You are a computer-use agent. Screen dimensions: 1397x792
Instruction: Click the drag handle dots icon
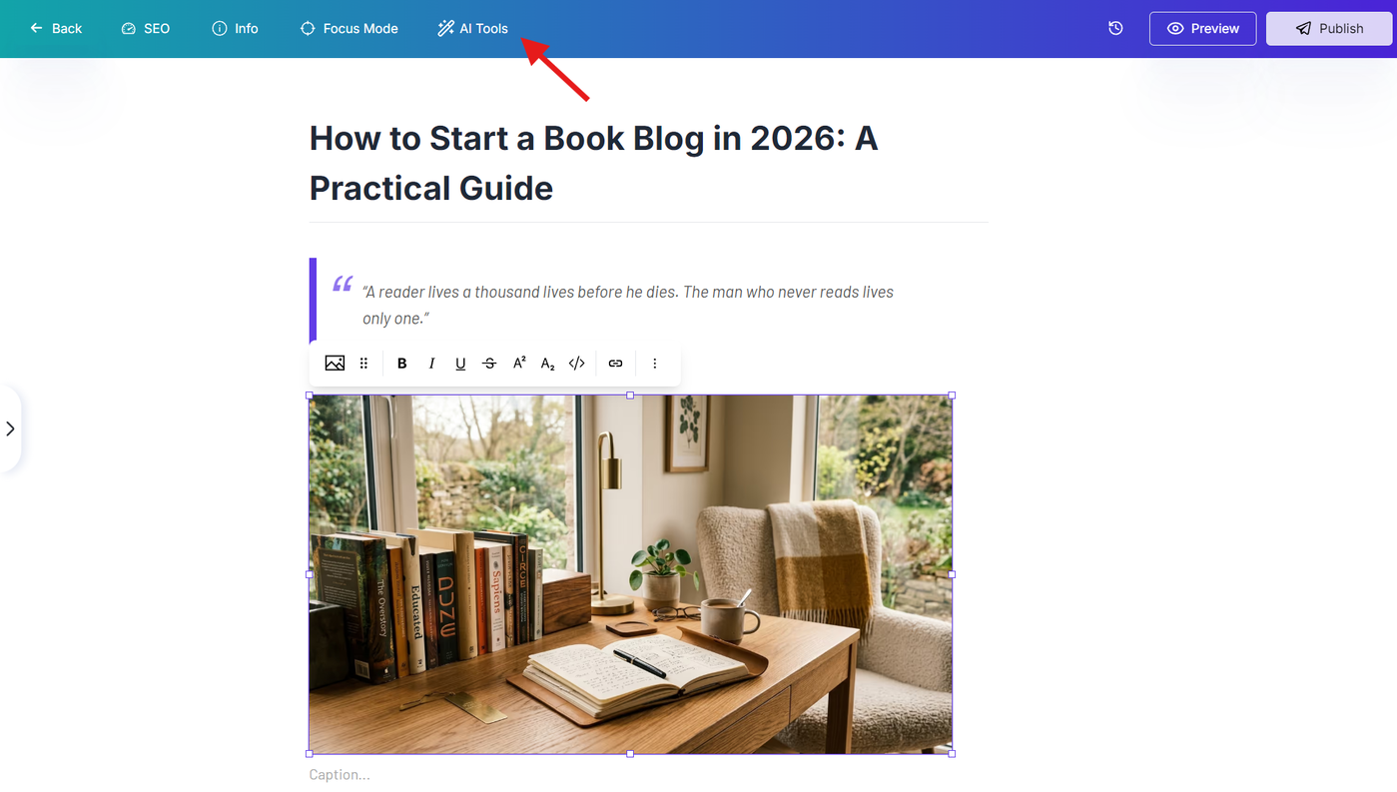(364, 364)
